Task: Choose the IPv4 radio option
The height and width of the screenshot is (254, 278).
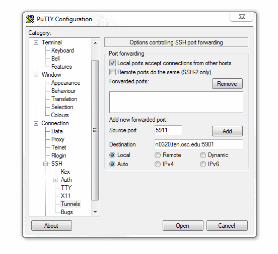Action: coord(158,164)
